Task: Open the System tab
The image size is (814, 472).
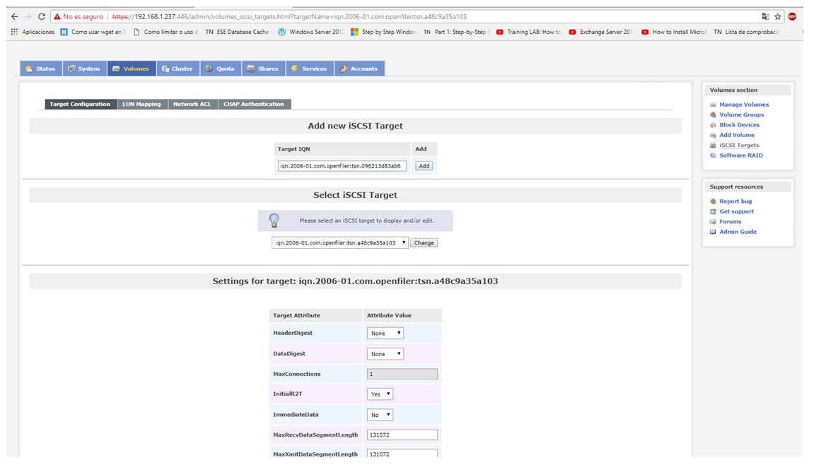Action: click(x=85, y=69)
